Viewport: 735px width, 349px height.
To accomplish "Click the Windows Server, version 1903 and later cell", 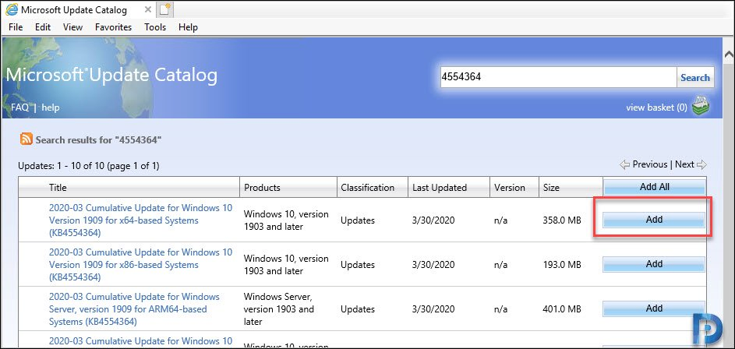I will [279, 309].
